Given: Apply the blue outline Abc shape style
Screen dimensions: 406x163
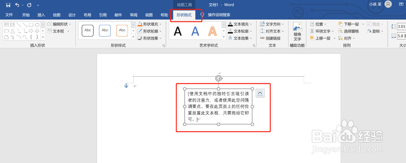Looking at the screenshot, I should (105, 31).
